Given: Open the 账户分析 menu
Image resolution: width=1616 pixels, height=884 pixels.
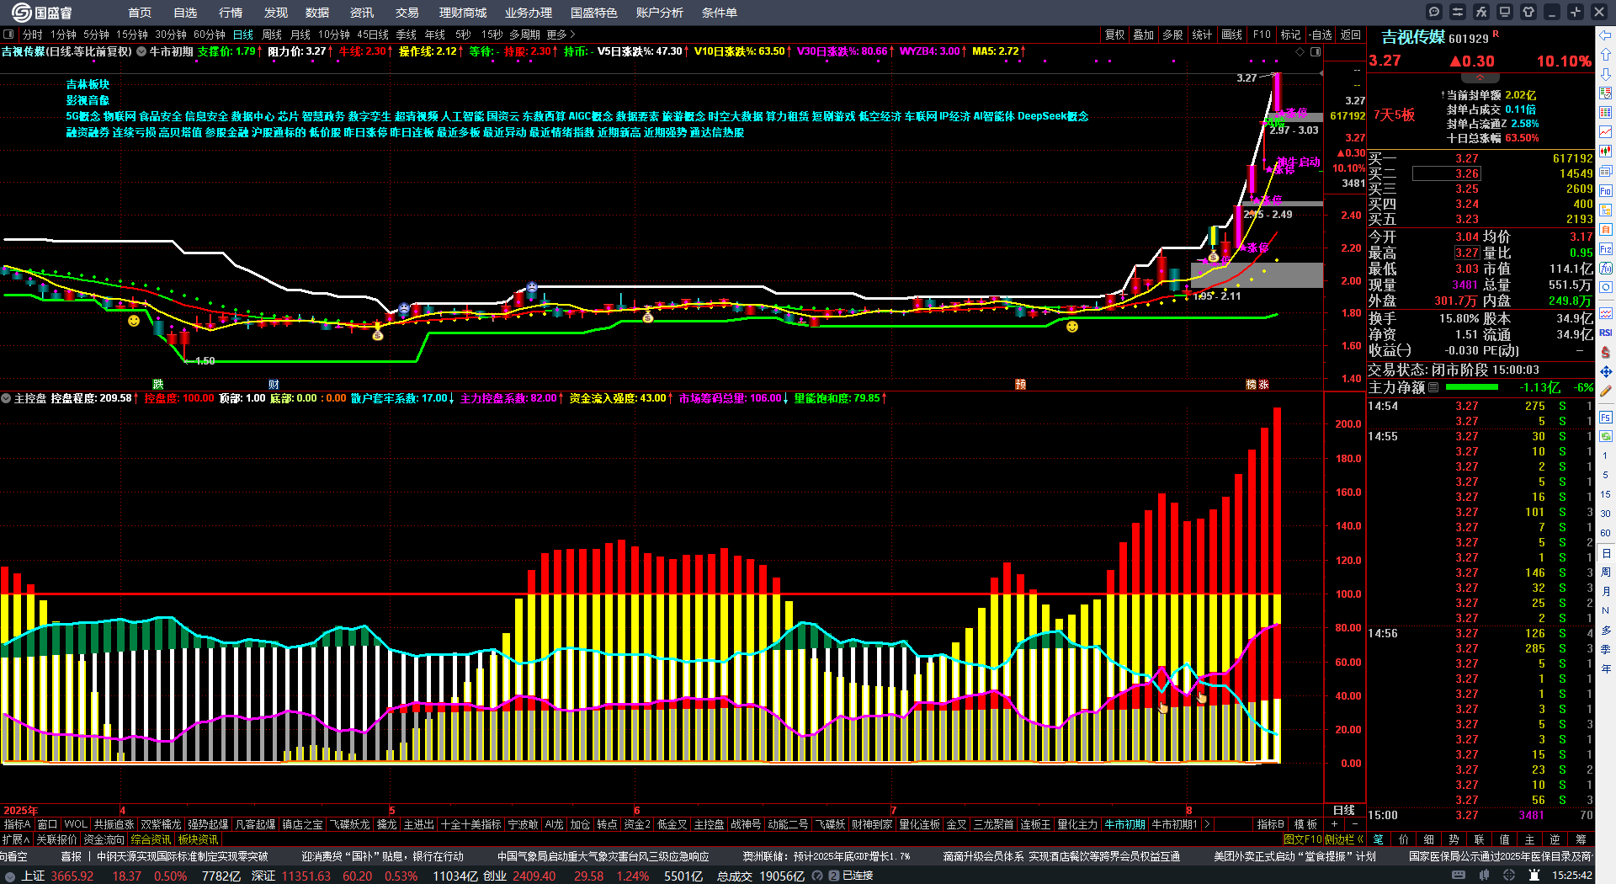Looking at the screenshot, I should click(660, 13).
